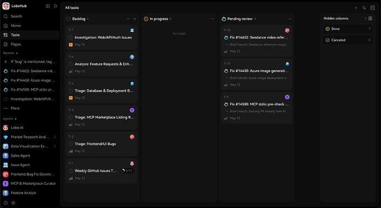Toggle the hidden columns panel icon
The height and width of the screenshot is (208, 381).
371,18
